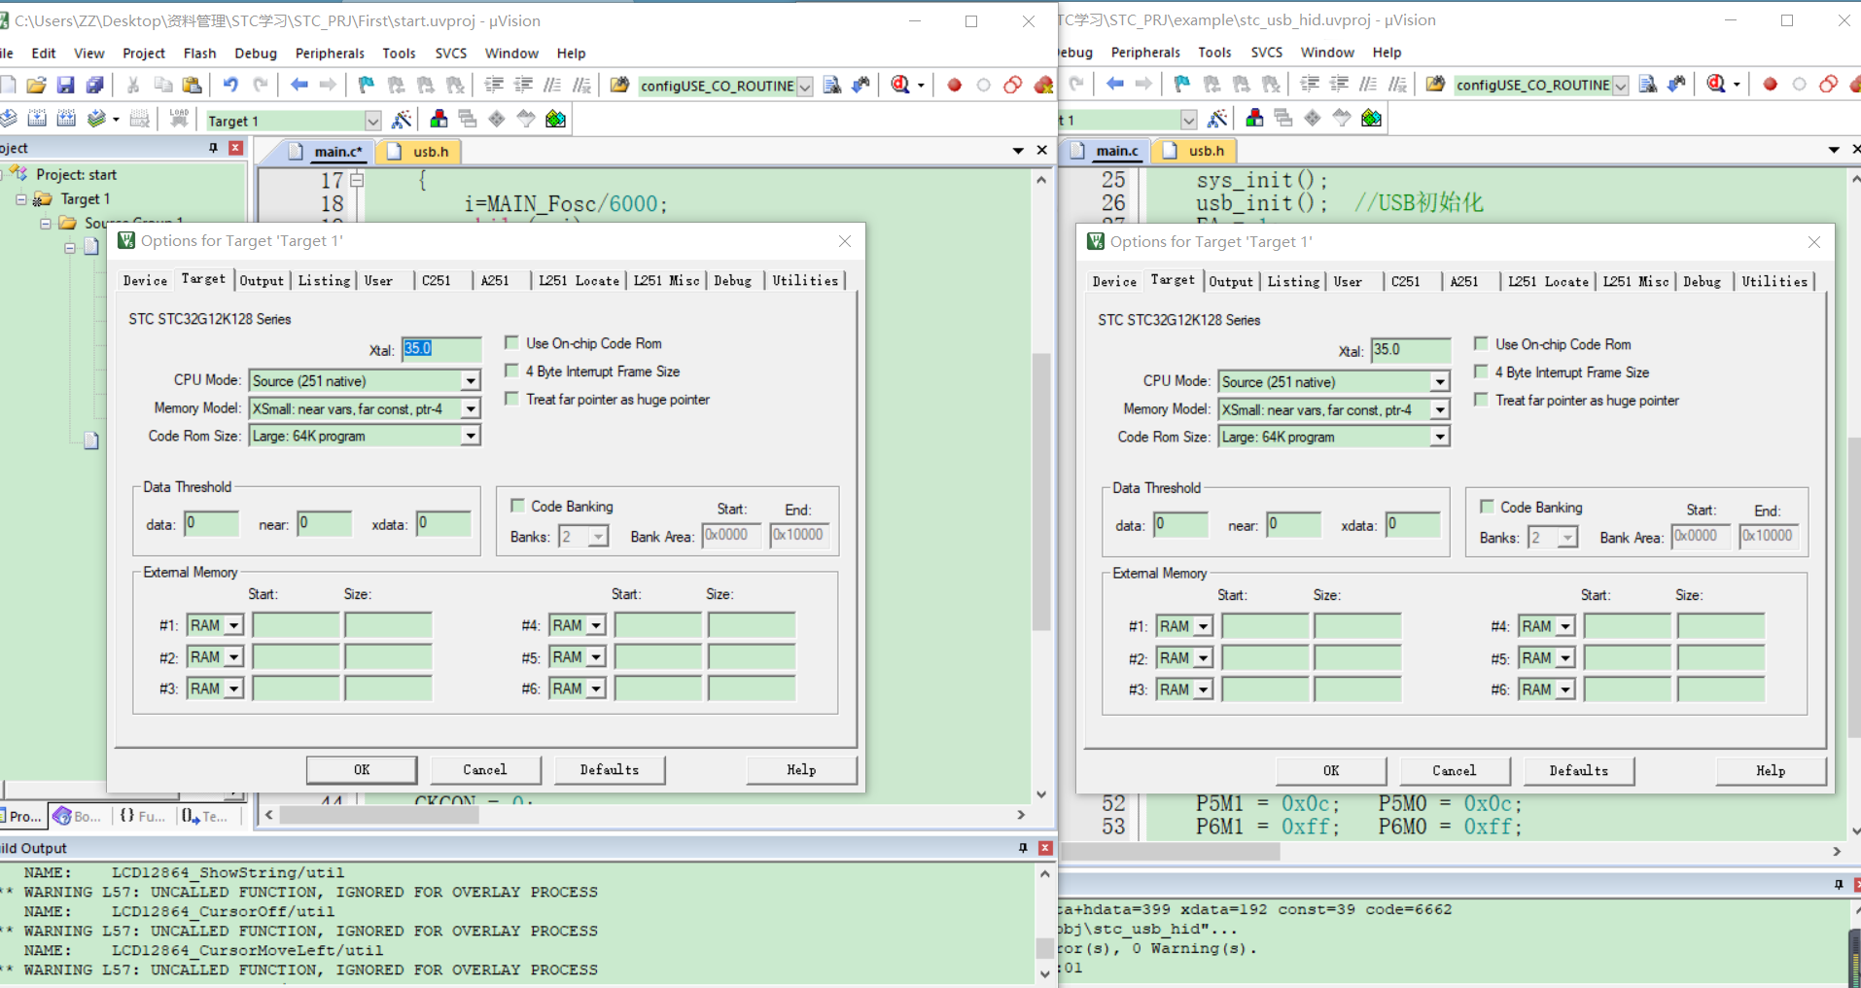Click Defaults button in right dialog

(1579, 770)
